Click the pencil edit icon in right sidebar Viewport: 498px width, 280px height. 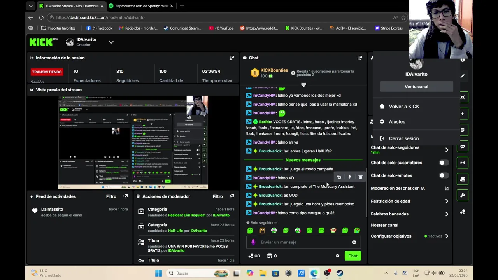[462, 76]
